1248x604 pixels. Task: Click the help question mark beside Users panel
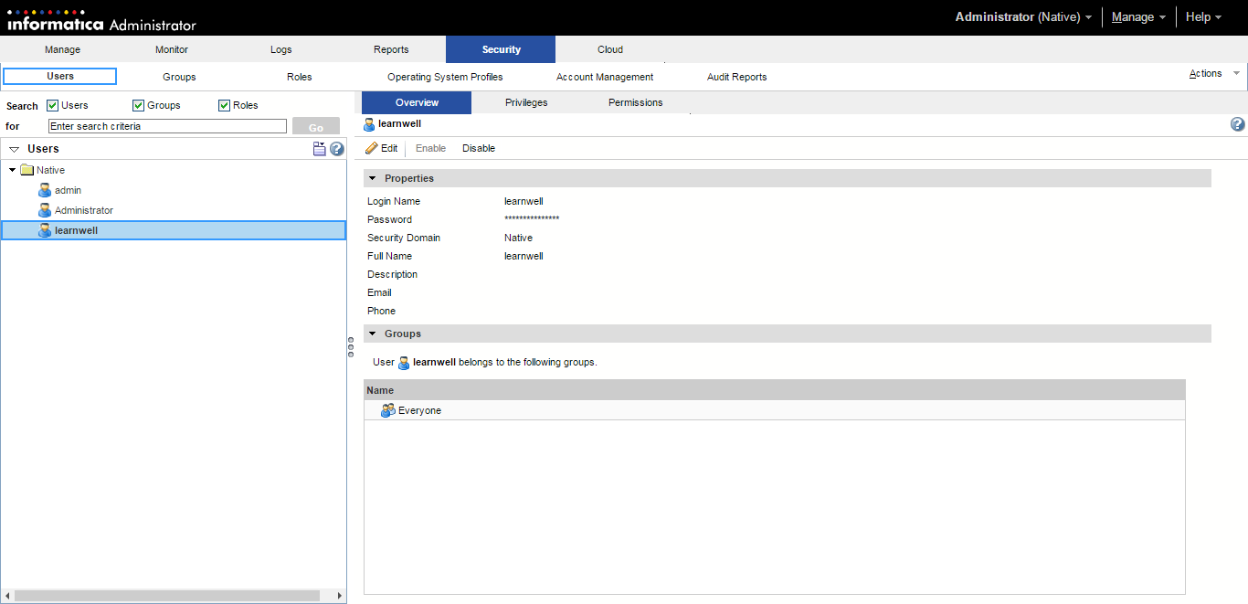tap(336, 148)
